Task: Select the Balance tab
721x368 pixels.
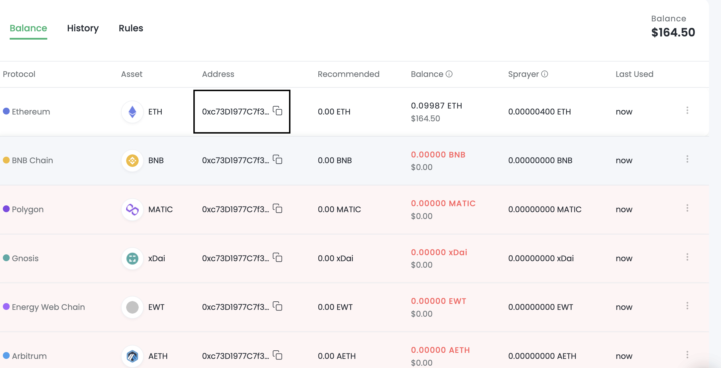Action: tap(28, 28)
